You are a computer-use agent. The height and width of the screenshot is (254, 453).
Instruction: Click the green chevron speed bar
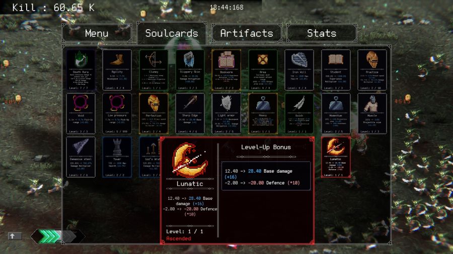coord(58,236)
